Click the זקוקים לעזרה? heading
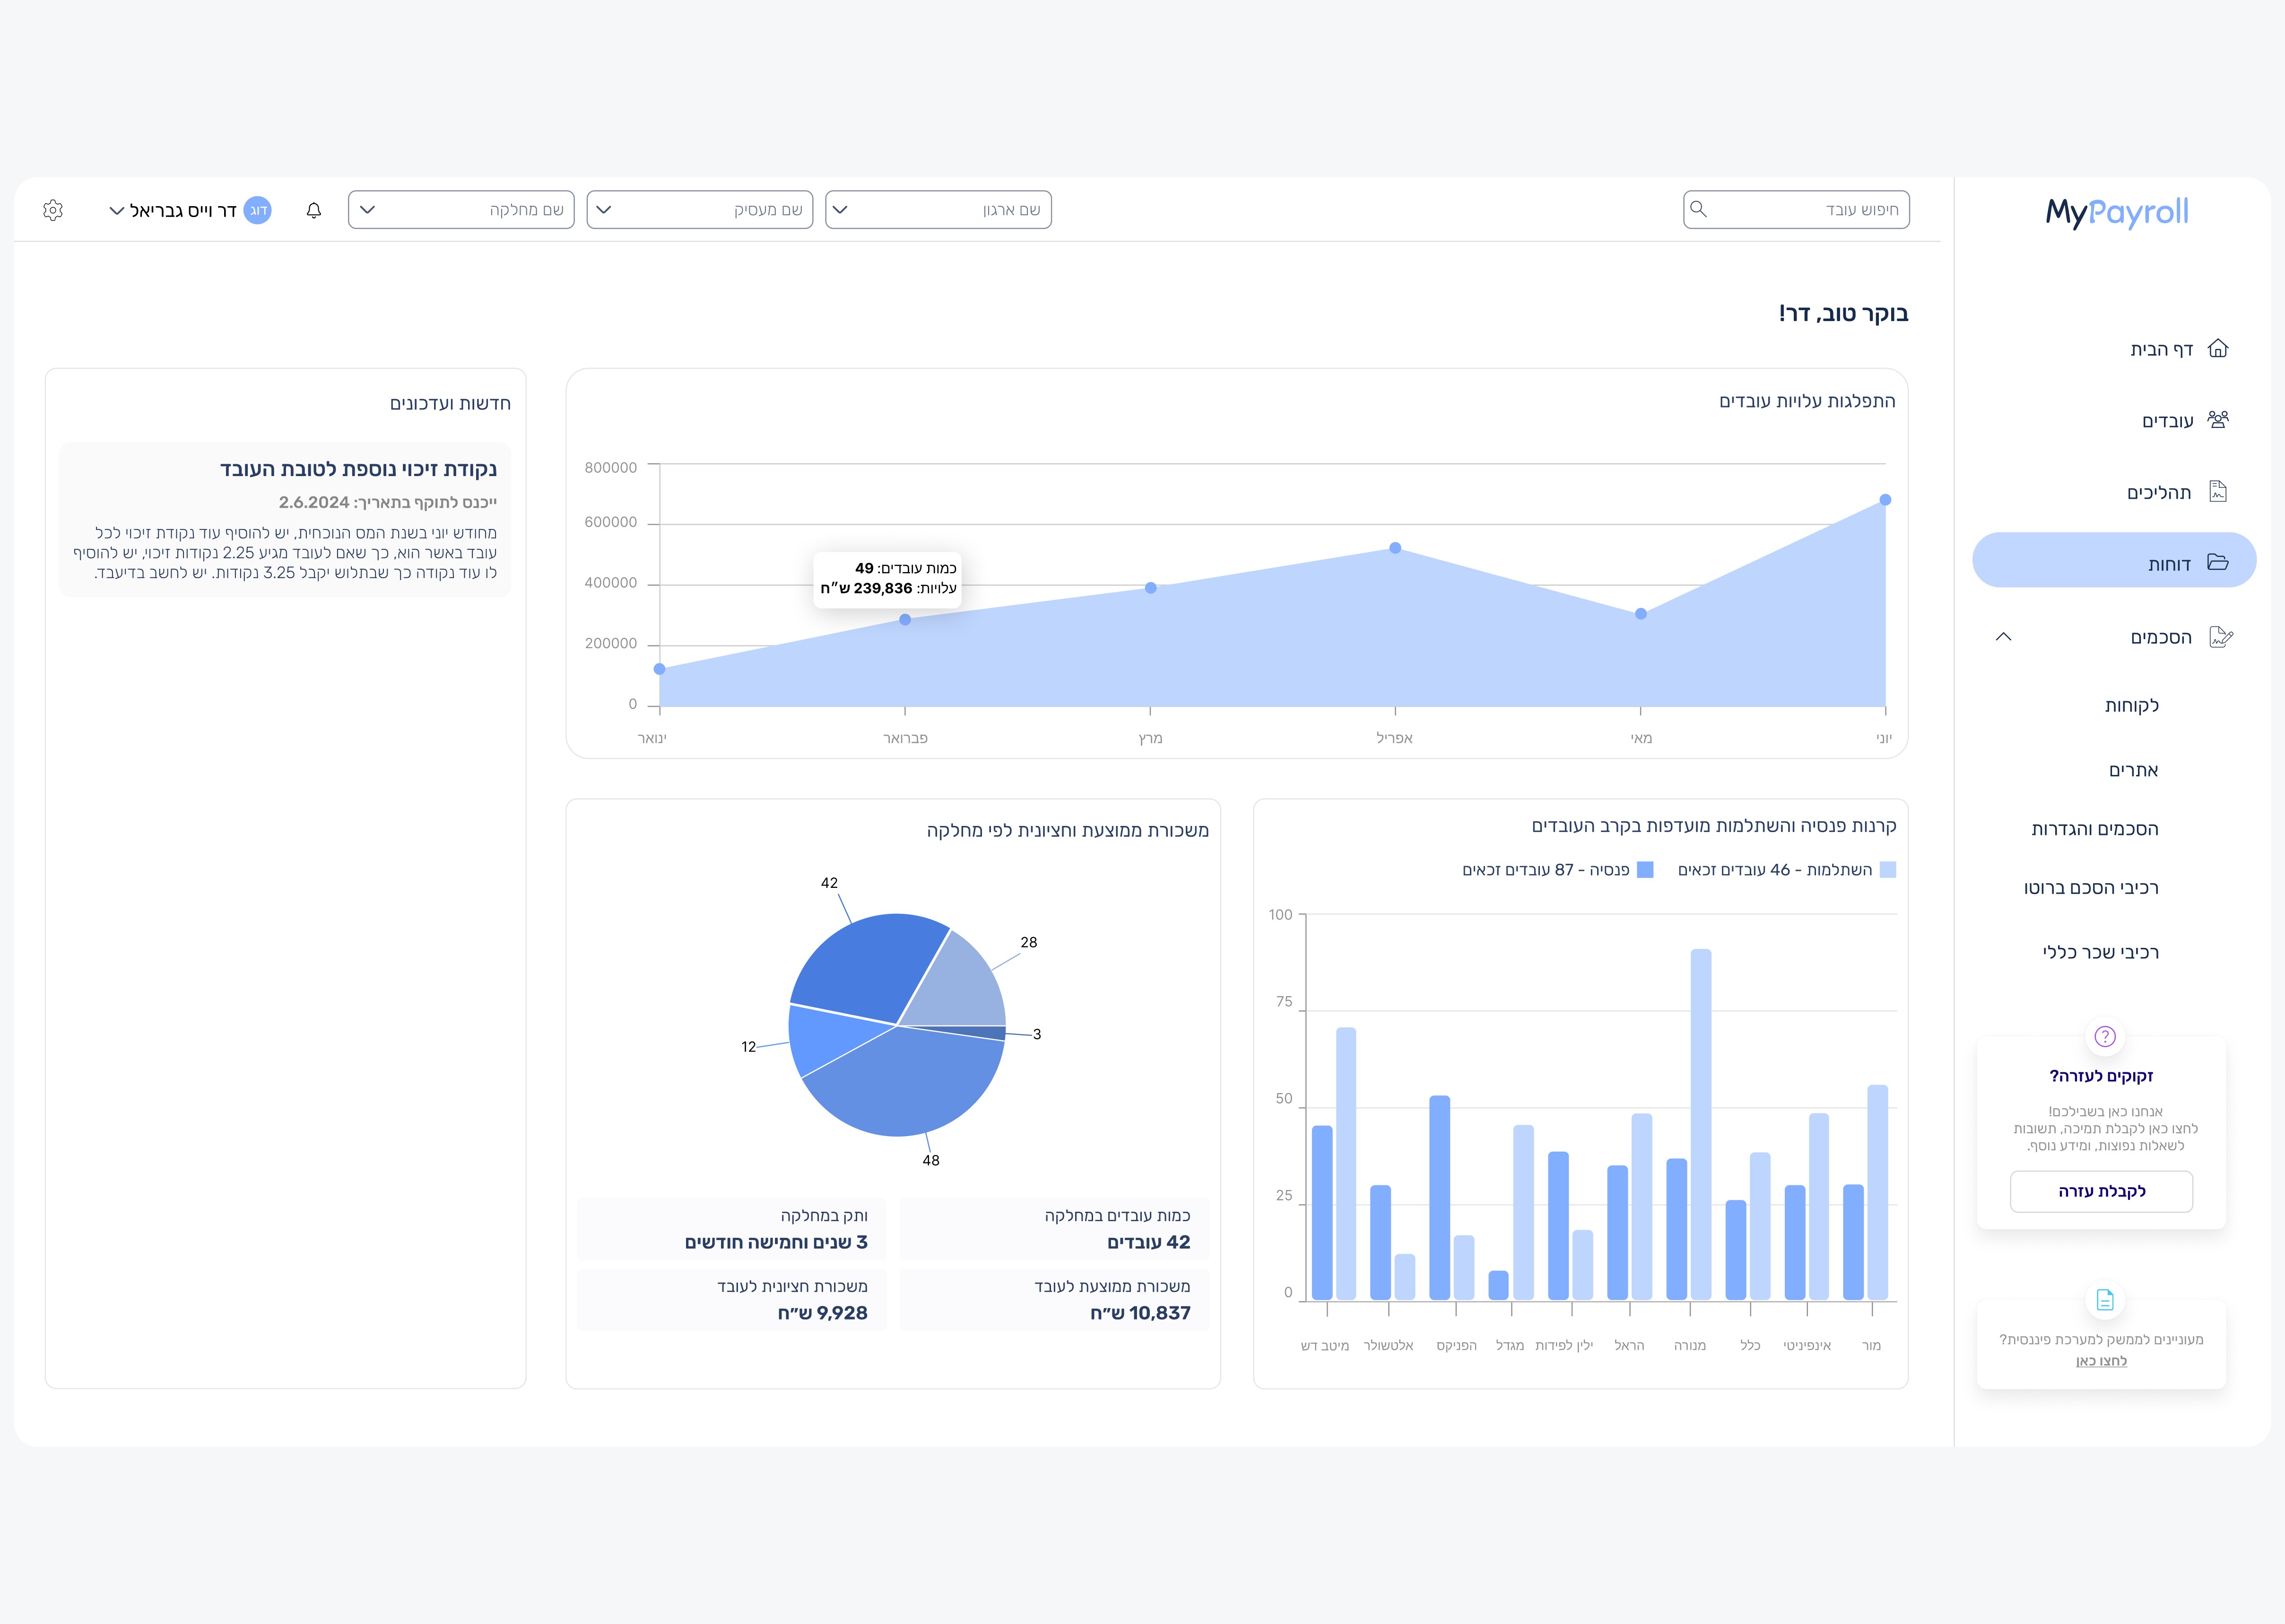Viewport: 2285px width, 1624px height. tap(2101, 1076)
